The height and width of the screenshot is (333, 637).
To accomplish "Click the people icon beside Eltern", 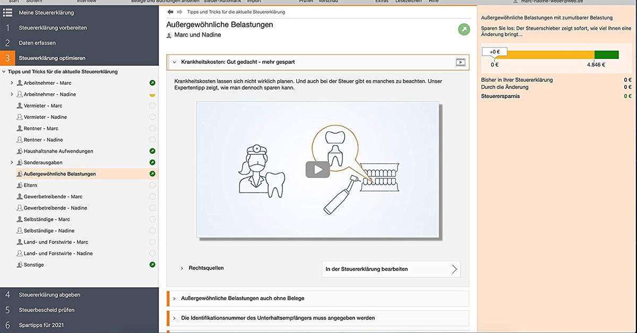I will [x=20, y=186].
